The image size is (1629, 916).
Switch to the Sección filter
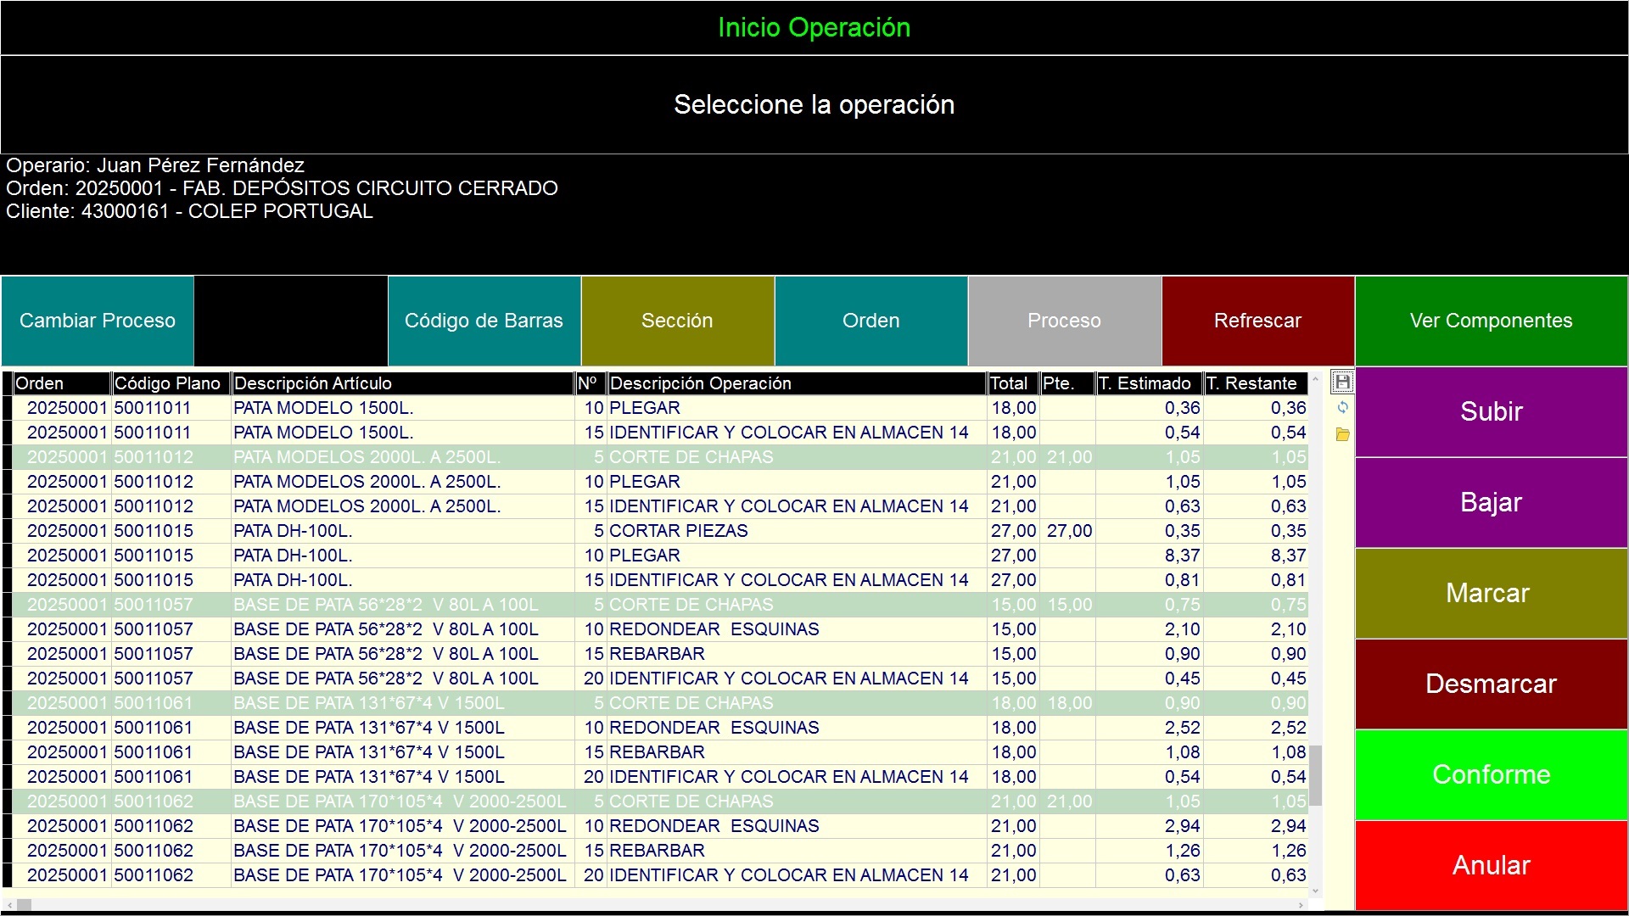(x=677, y=321)
